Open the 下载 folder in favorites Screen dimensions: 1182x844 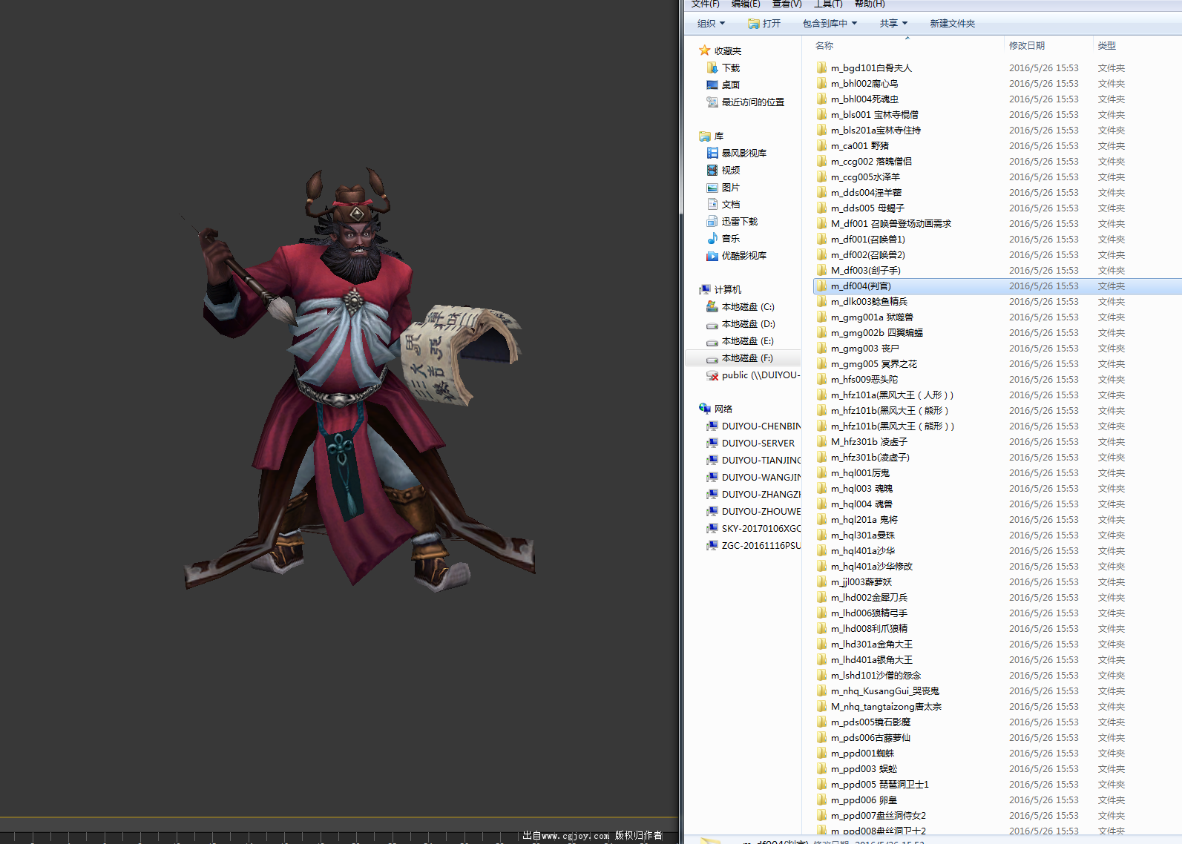point(730,67)
